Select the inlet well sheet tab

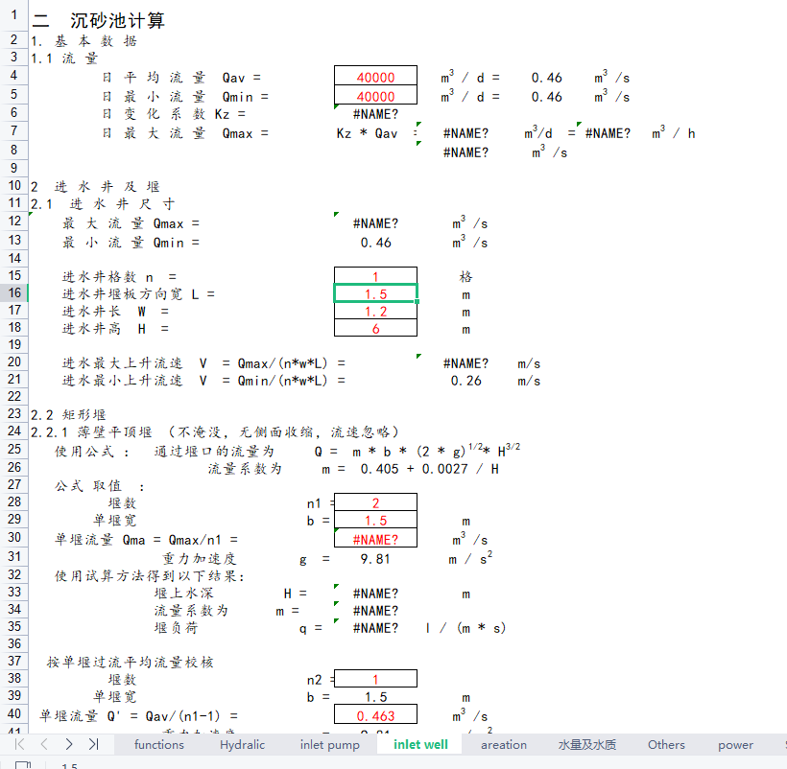420,744
